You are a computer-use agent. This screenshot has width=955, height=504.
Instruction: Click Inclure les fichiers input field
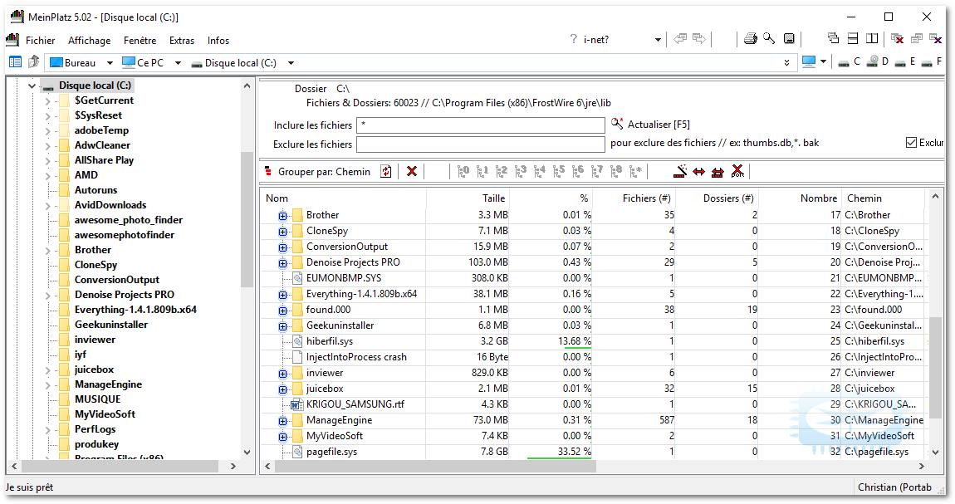(481, 125)
